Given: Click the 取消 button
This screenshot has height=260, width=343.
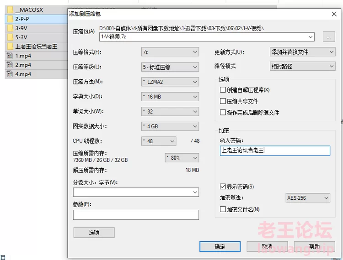Looking at the screenshot, I should click(x=267, y=246).
